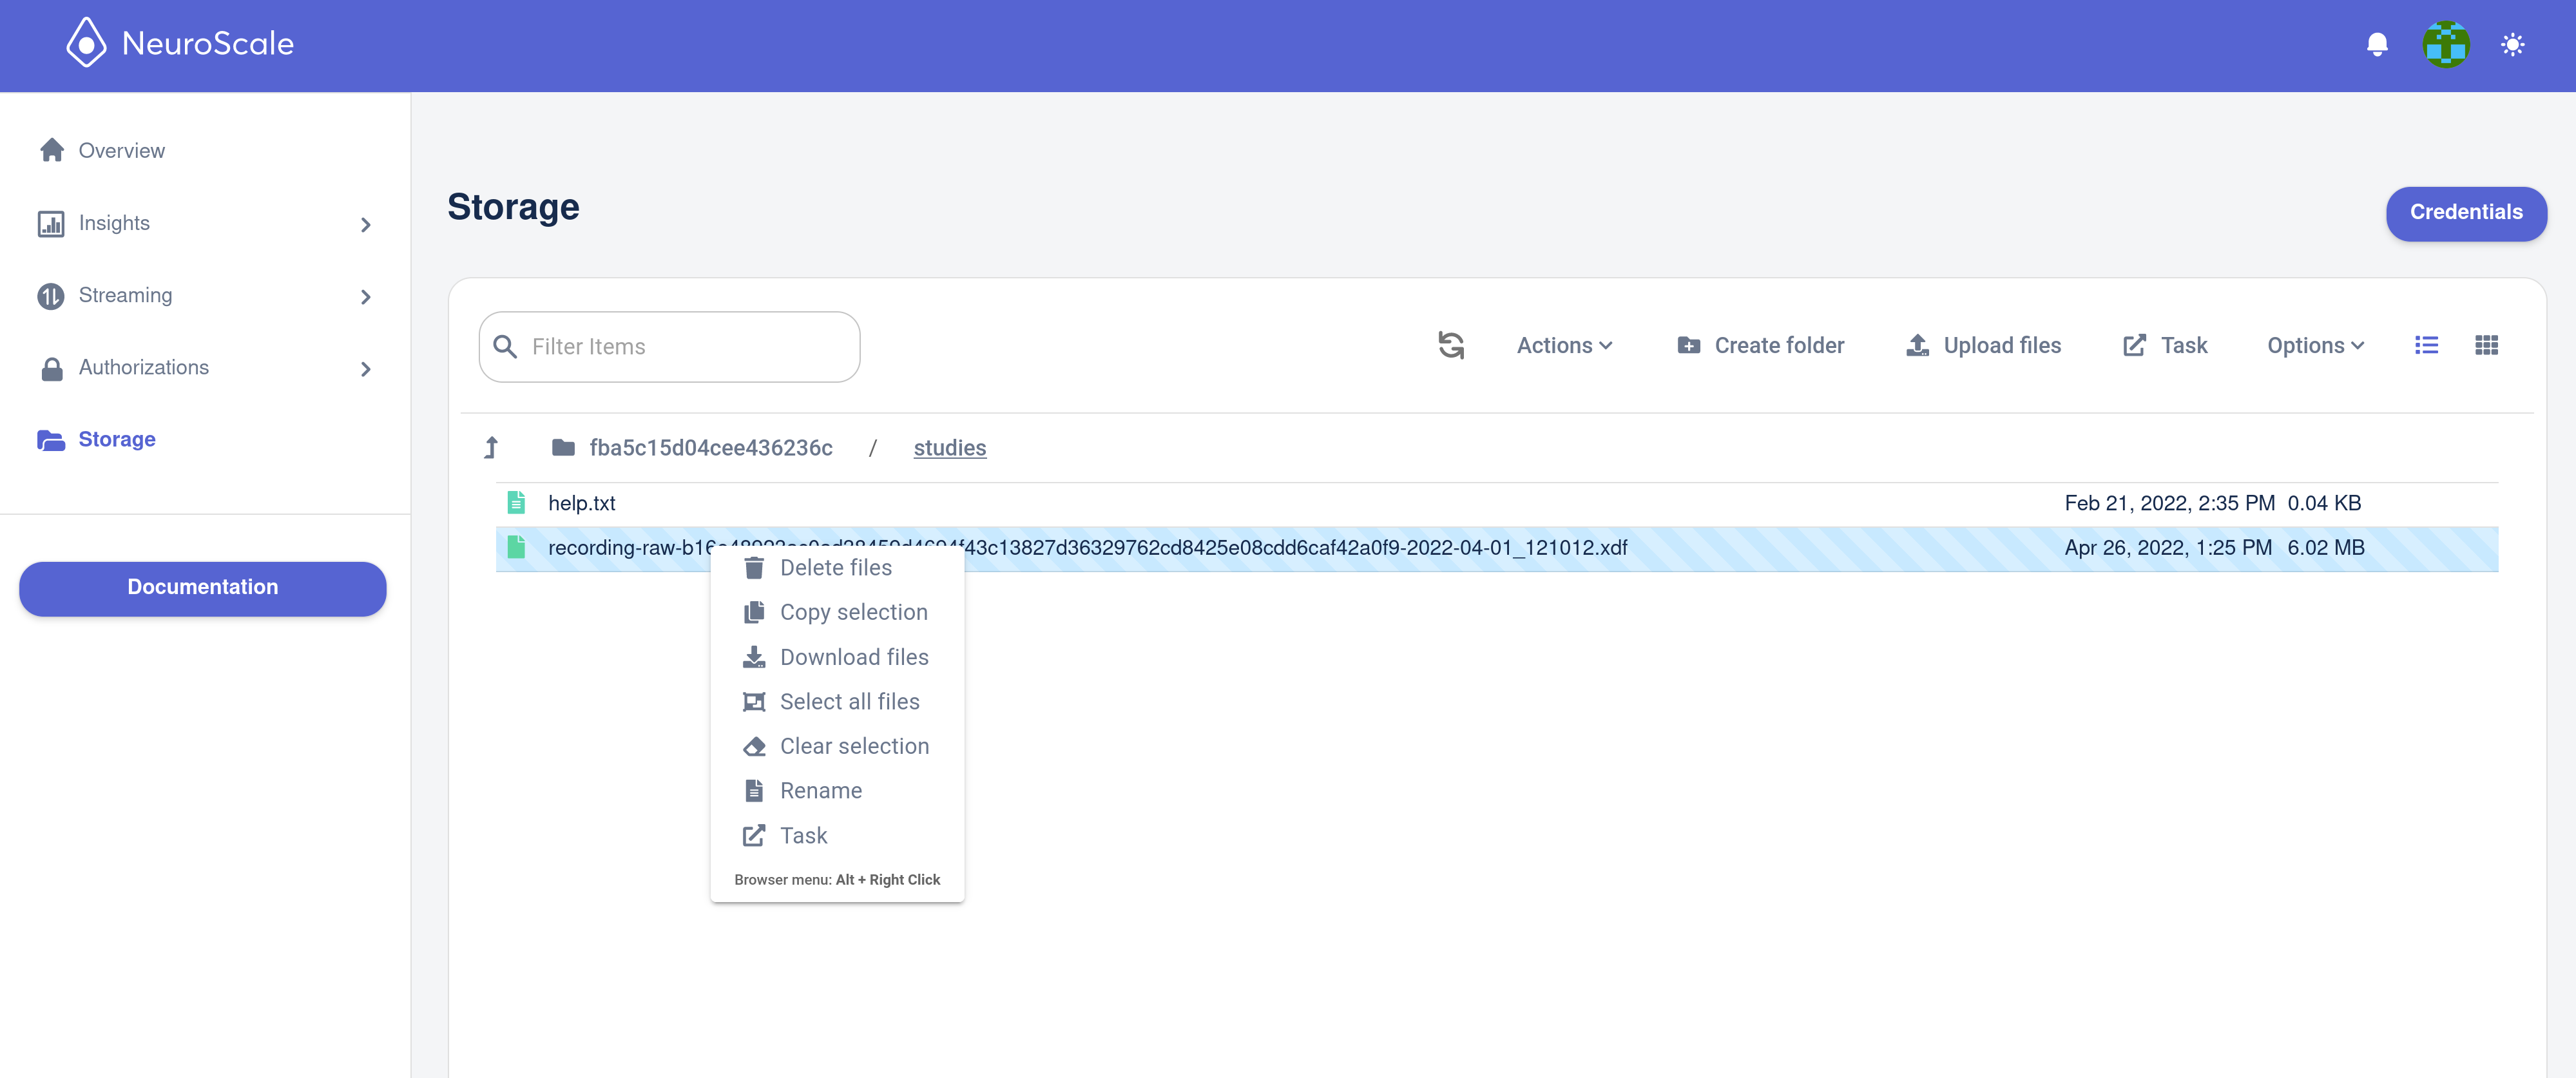Choose Task in context menu

click(837, 836)
